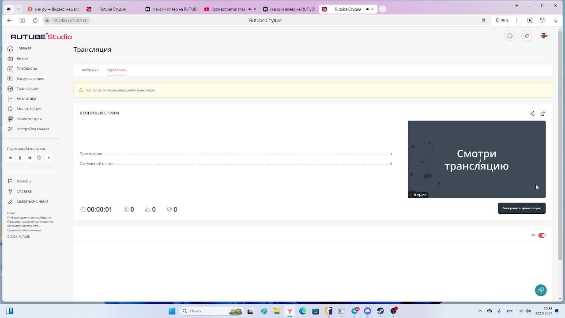The width and height of the screenshot is (565, 318).
Task: Switch to the Управление tab
Action: pyautogui.click(x=117, y=70)
